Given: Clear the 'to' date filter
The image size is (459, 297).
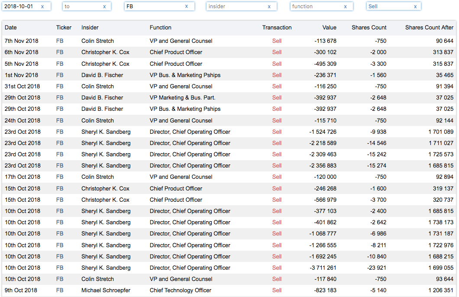Looking at the screenshot, I should [104, 6].
